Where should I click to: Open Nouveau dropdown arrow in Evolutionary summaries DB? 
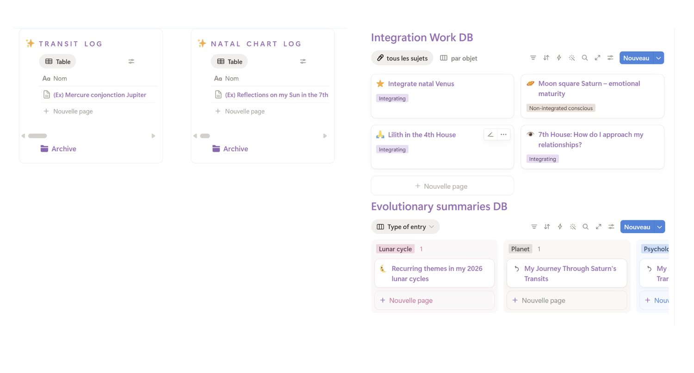coord(660,227)
